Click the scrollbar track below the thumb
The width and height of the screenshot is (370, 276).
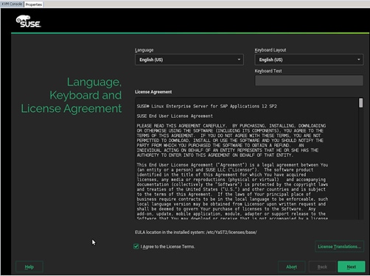click(360, 163)
